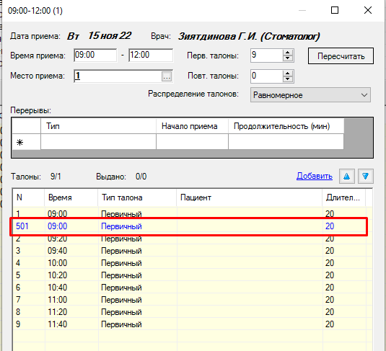Image resolution: width=386 pixels, height=351 pixels.
Task: Click the new-row asterisk in Перерывы table
Action: (x=20, y=142)
